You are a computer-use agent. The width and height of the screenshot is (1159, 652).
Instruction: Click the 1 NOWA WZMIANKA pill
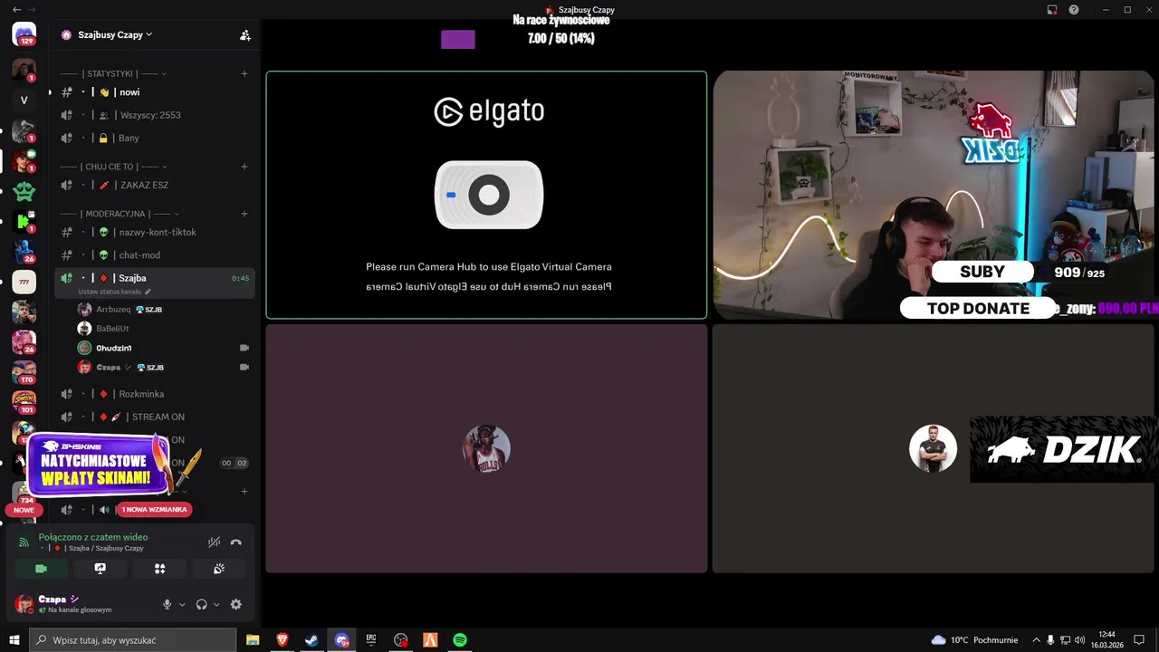click(x=154, y=510)
